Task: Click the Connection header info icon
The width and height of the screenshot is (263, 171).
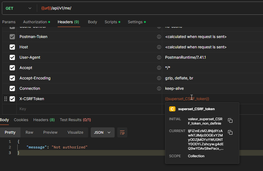Action: click(159, 88)
